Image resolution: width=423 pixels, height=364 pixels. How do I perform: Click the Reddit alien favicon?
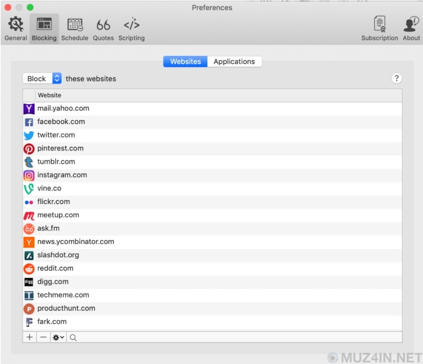tap(29, 269)
